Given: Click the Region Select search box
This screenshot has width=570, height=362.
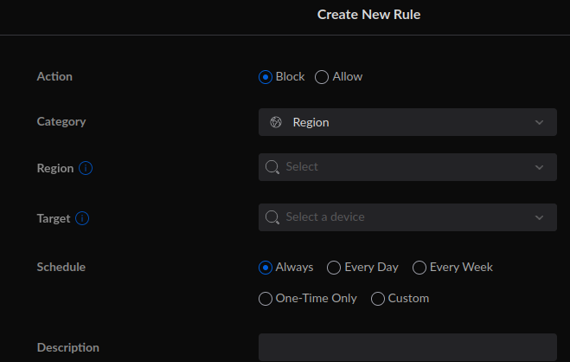Looking at the screenshot, I should 407,167.
